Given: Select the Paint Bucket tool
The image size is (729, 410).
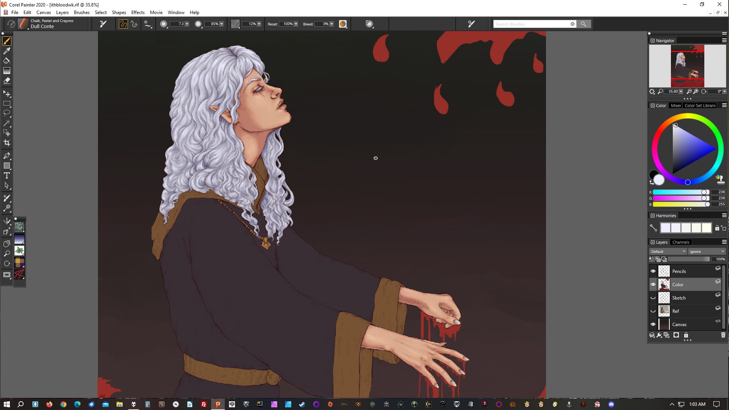Looking at the screenshot, I should pyautogui.click(x=7, y=61).
